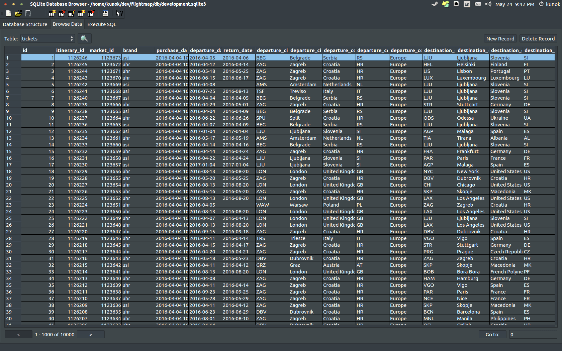Open the Steam tray icon
562x351 pixels.
[435, 4]
